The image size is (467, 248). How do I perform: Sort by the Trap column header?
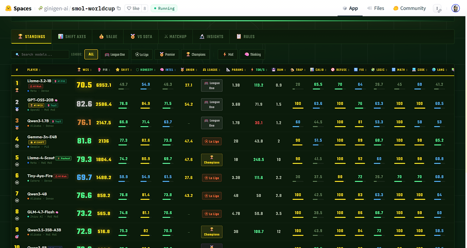pyautogui.click(x=298, y=70)
